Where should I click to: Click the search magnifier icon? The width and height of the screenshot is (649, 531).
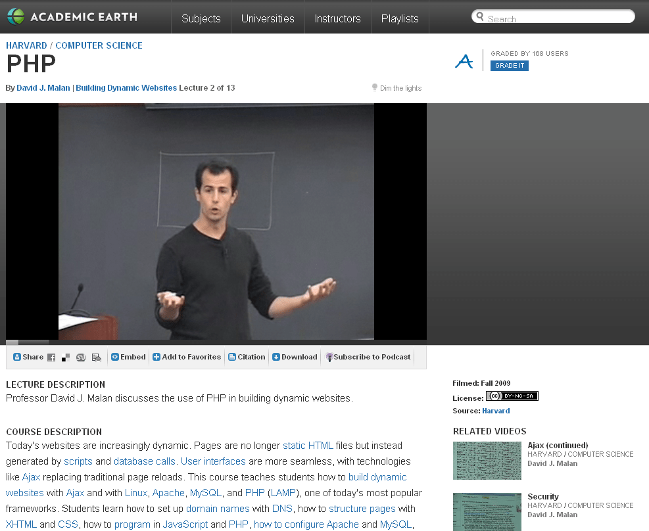pos(480,16)
